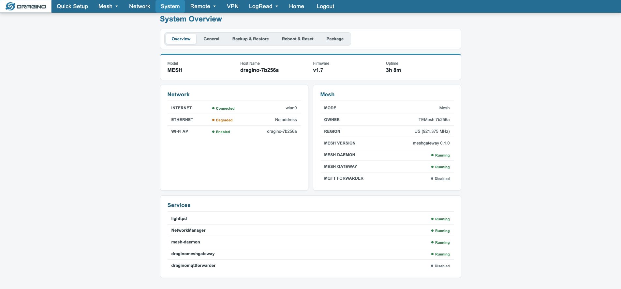
Task: Open the Quick Setup page
Action: coord(72,6)
